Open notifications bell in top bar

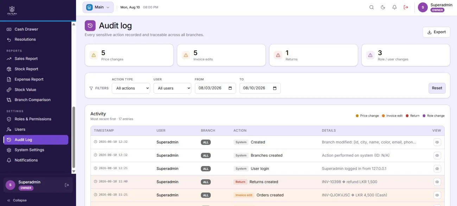click(x=394, y=7)
